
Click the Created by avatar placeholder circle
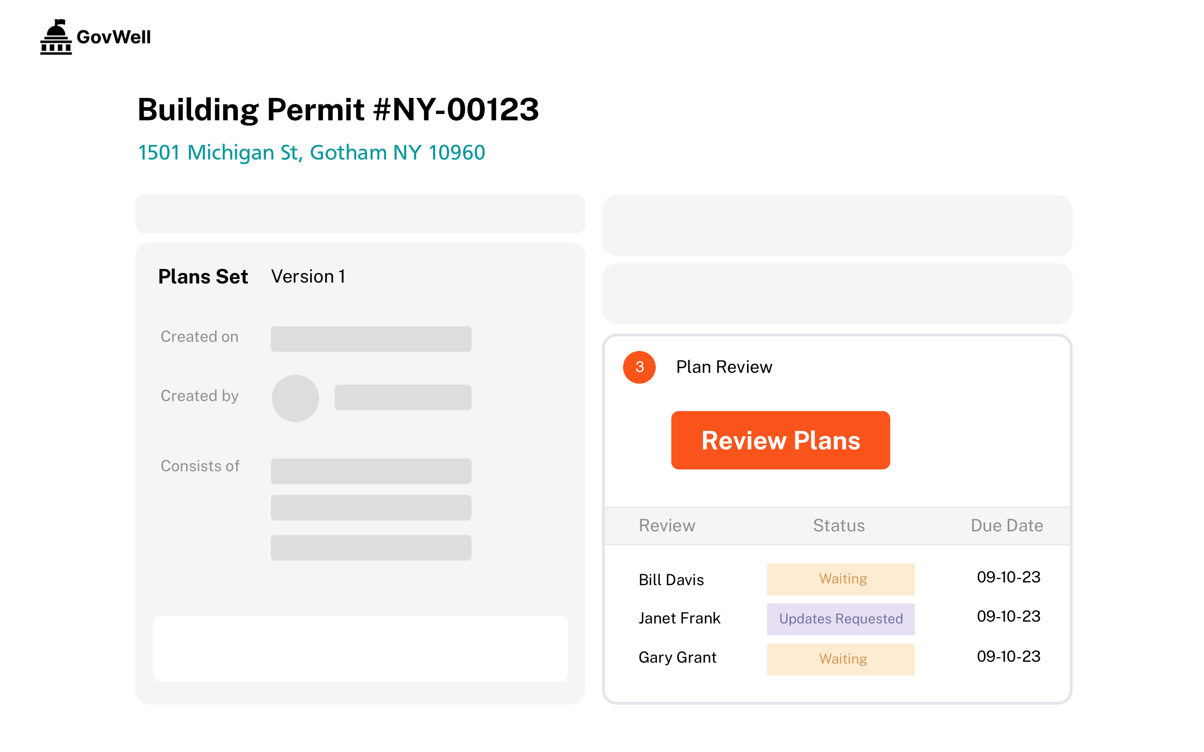tap(295, 398)
